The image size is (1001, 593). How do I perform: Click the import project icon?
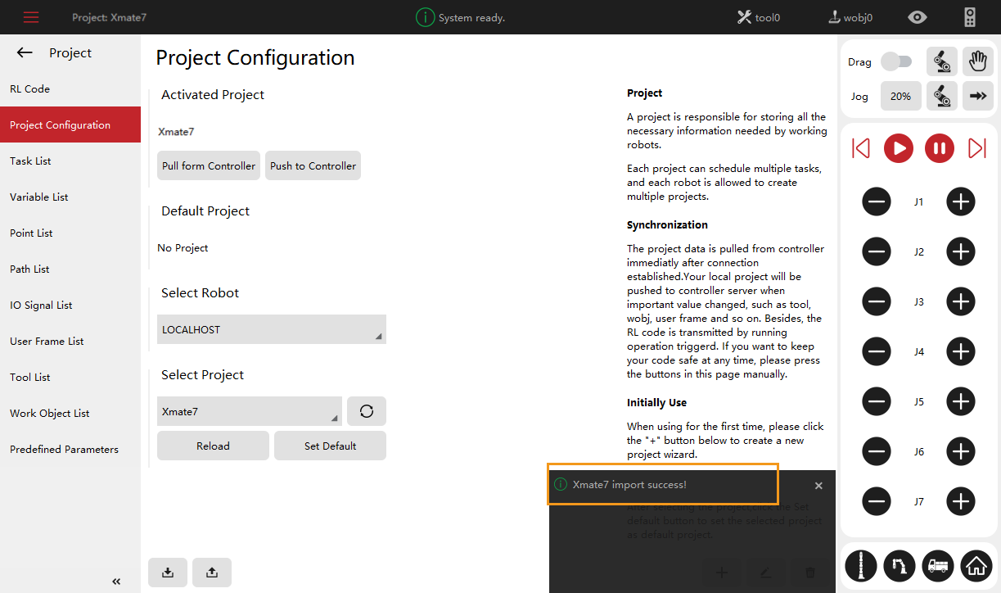click(168, 573)
